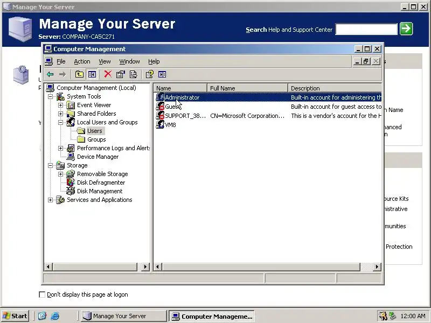Click the Search Help and Support input field
This screenshot has height=323, width=431.
click(366, 29)
